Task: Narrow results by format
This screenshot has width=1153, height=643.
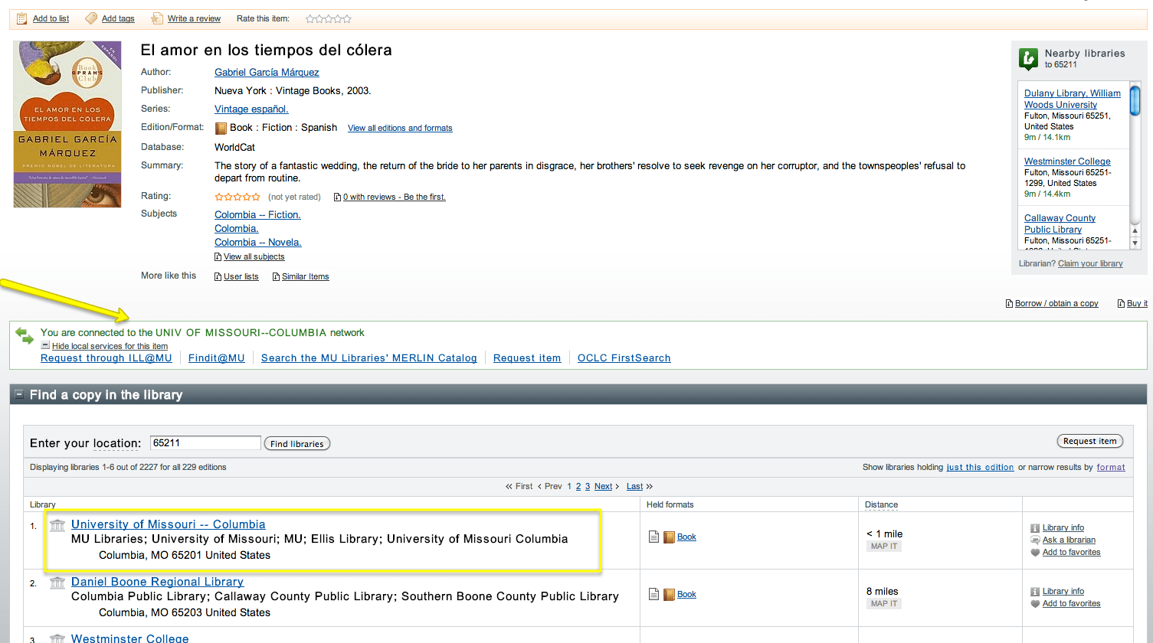Action: 1111,468
